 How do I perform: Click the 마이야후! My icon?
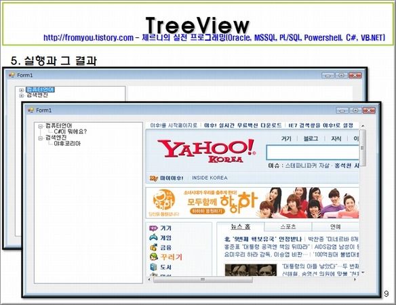154,178
